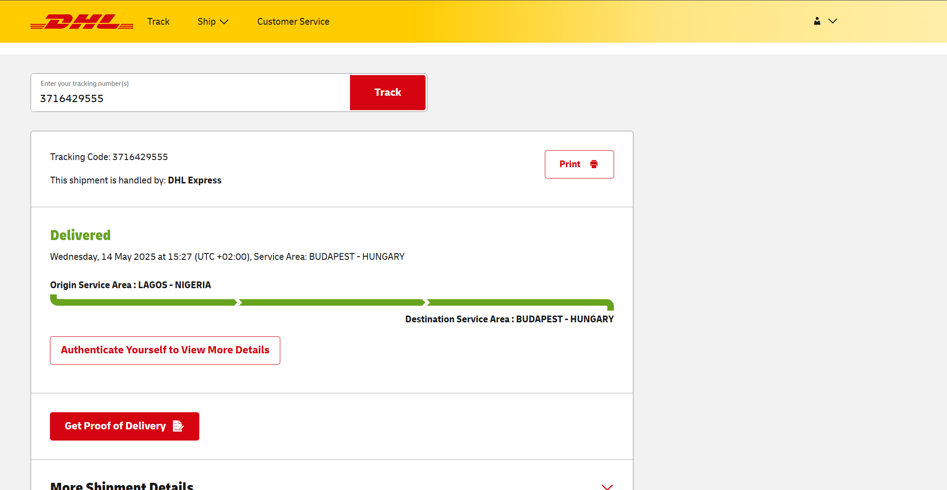
Task: Open Customer Service page
Action: click(x=293, y=22)
